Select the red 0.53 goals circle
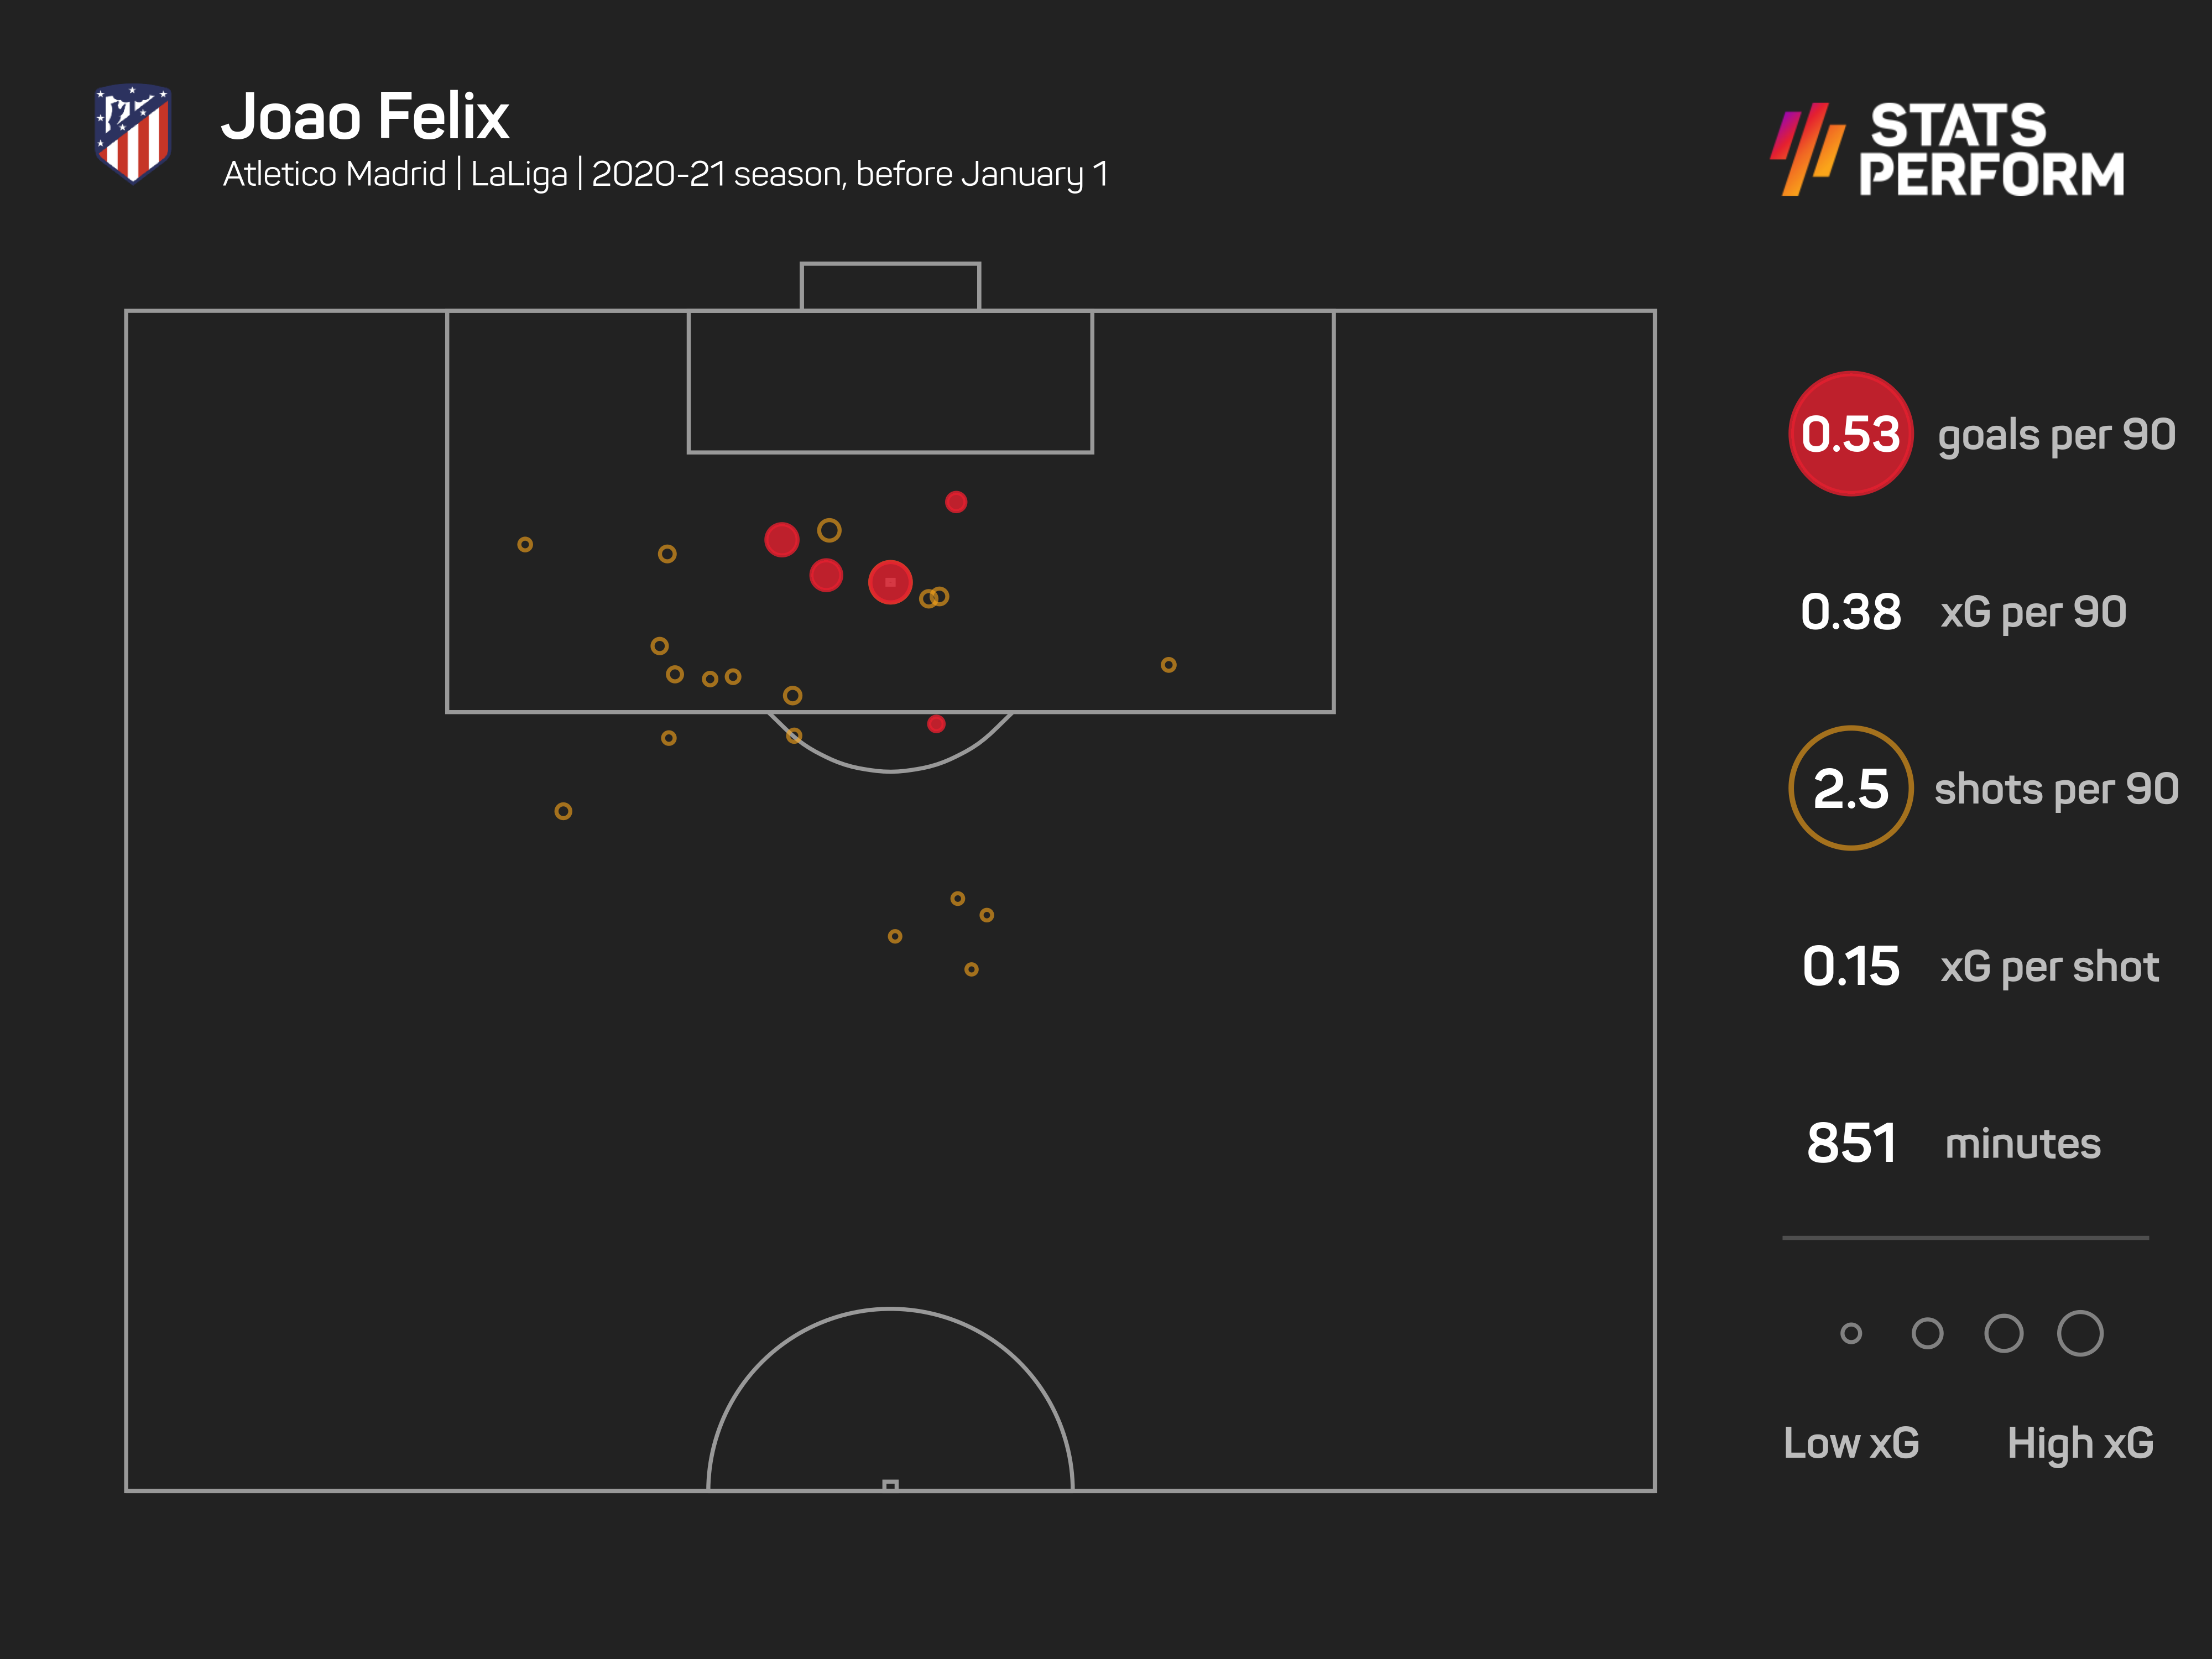Screen dimensions: 2212x1659 tap(1850, 434)
